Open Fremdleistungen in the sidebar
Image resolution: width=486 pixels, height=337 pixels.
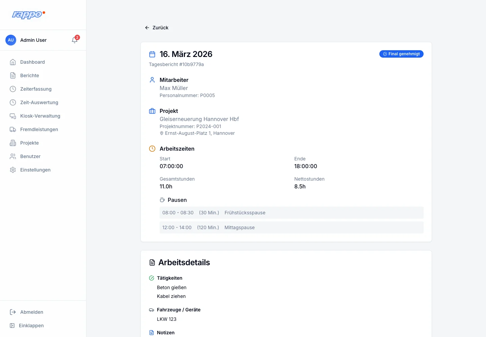coord(43,129)
